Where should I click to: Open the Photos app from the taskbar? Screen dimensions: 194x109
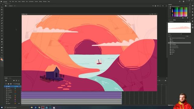tap(54, 107)
